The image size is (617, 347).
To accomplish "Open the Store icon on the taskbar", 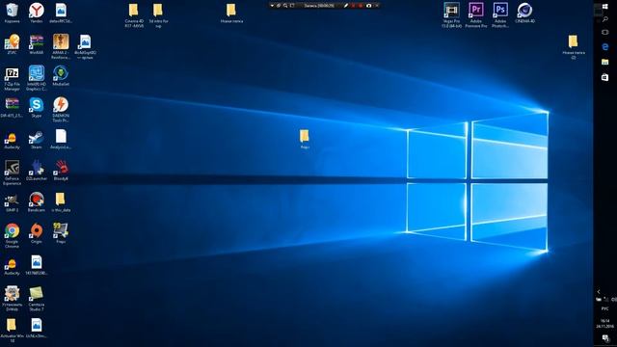I will click(604, 77).
